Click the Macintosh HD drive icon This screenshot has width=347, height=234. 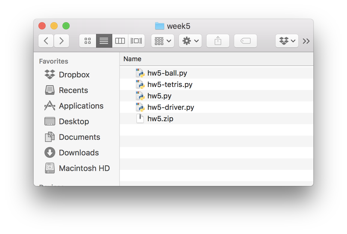click(x=50, y=168)
